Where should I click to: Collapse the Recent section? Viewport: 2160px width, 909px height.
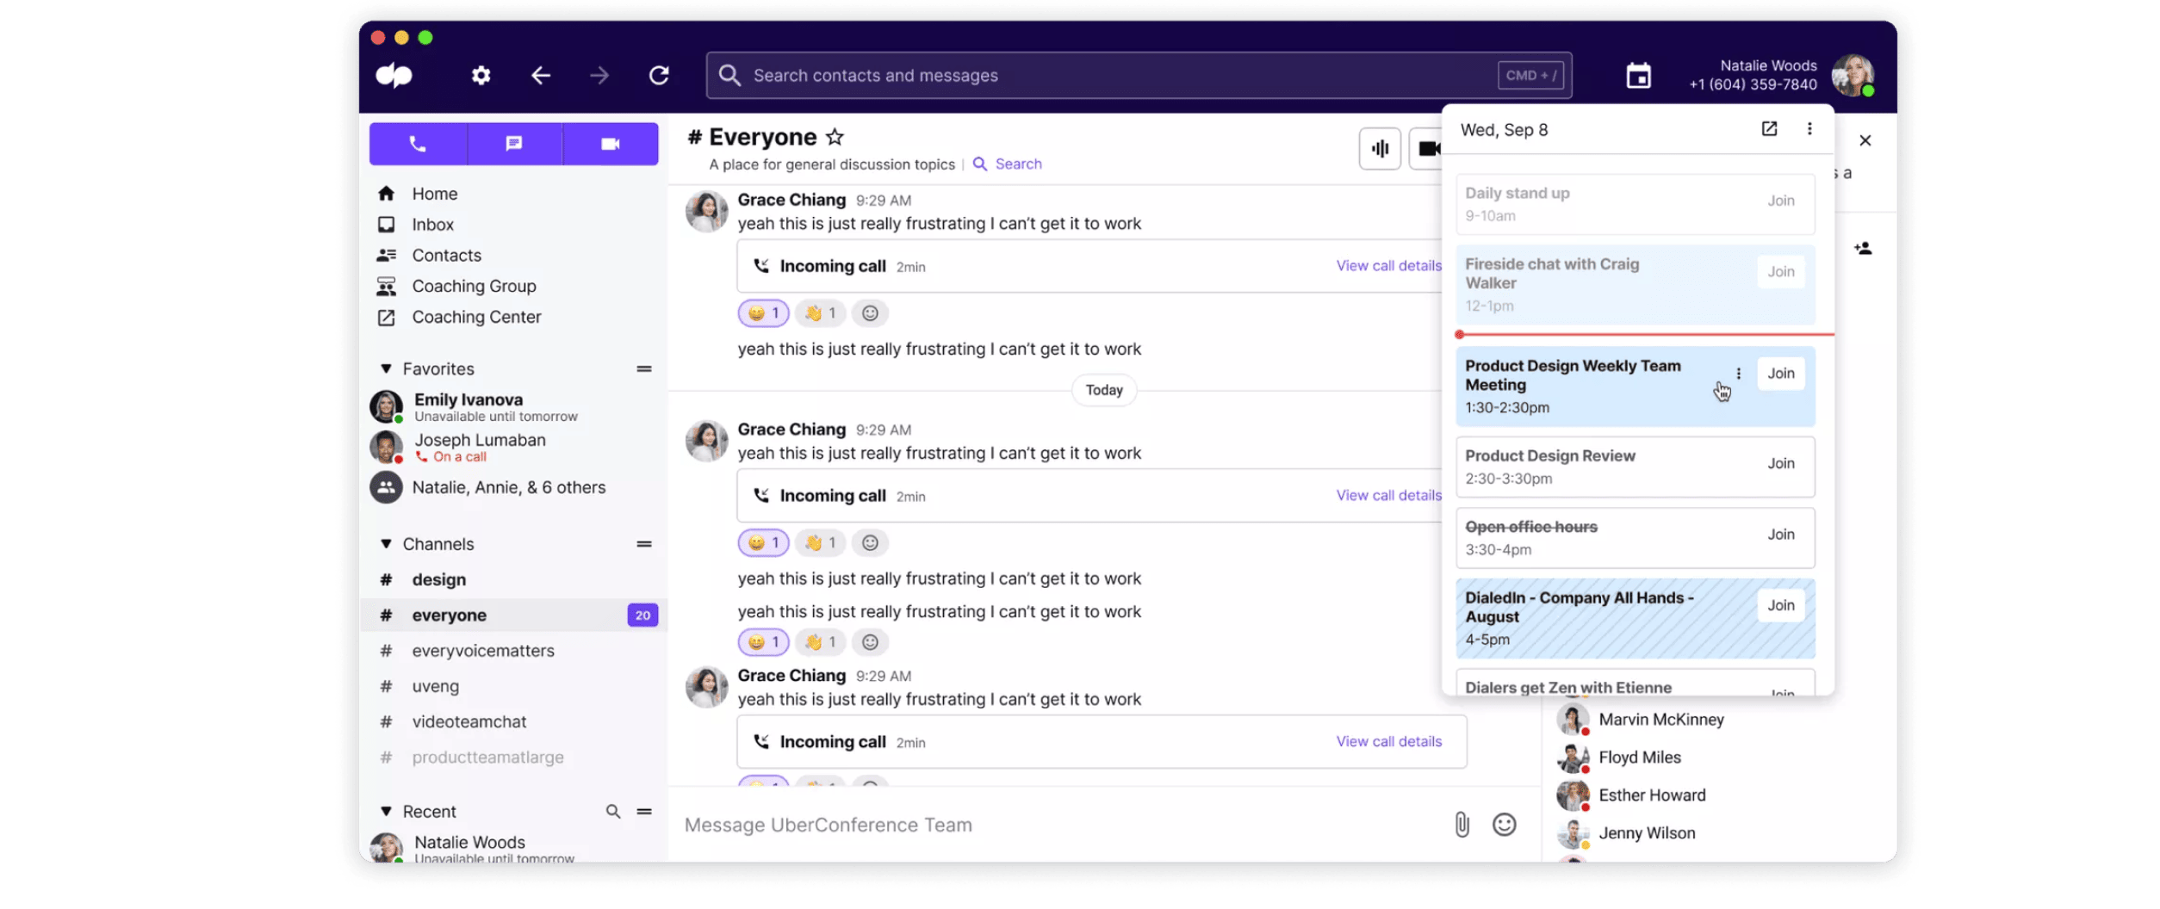coord(386,812)
